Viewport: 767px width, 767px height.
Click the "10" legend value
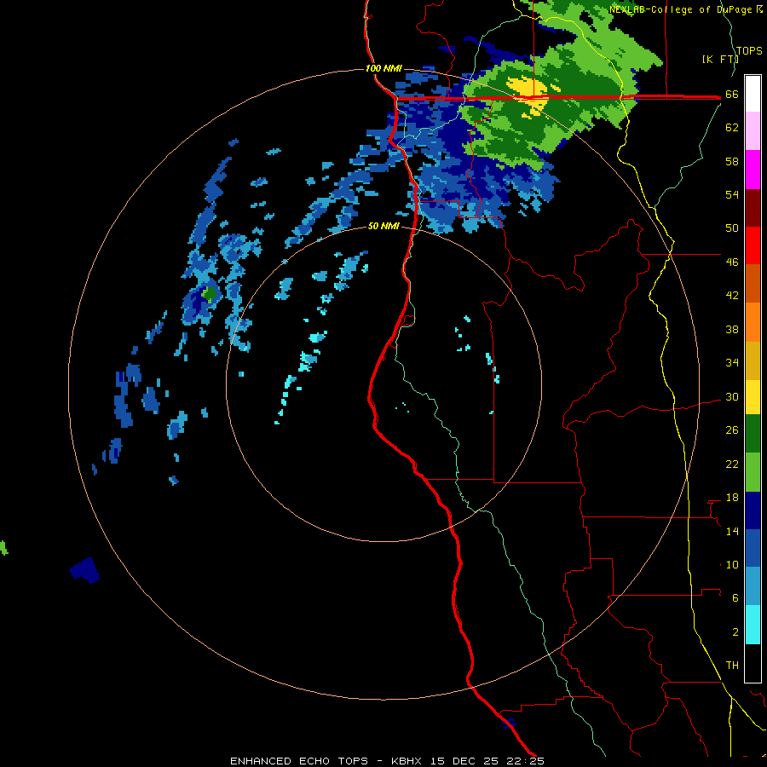[x=732, y=564]
